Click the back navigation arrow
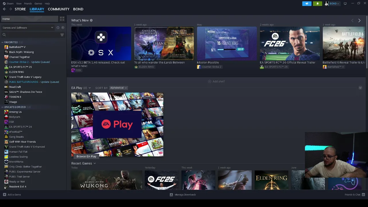This screenshot has width=368, height=207. (x=4, y=9)
